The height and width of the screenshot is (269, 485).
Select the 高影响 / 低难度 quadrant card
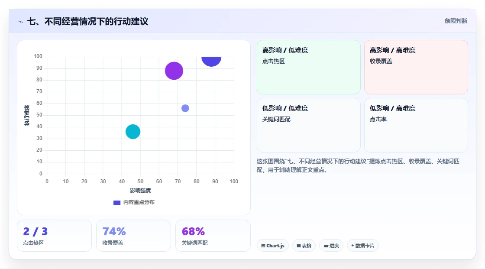(309, 67)
